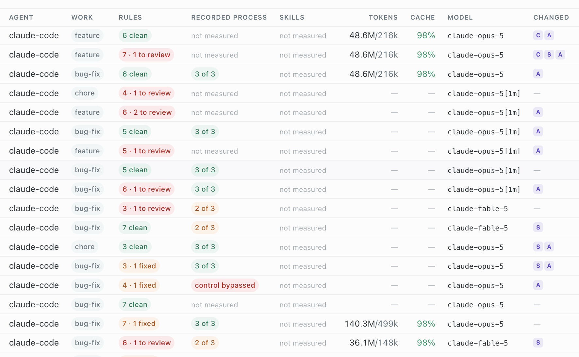Open the '3 · 1 to review' rules pill
Screen dimensions: 579x357
pyautogui.click(x=146, y=208)
